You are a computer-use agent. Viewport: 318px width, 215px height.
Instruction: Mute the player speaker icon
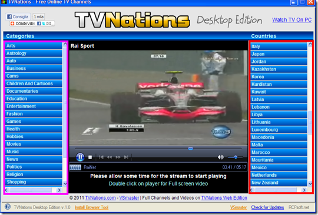tap(221, 157)
